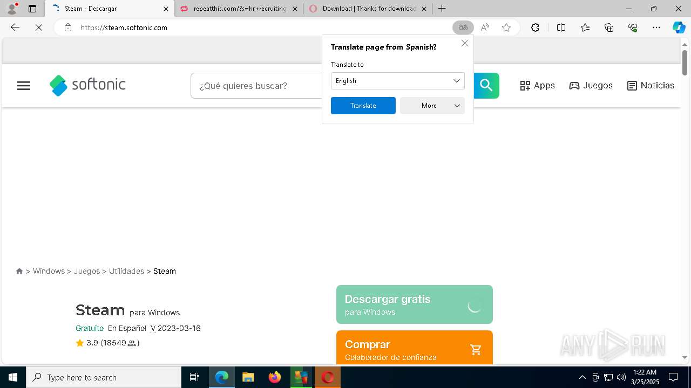Click the blue Translate button

pos(363,106)
